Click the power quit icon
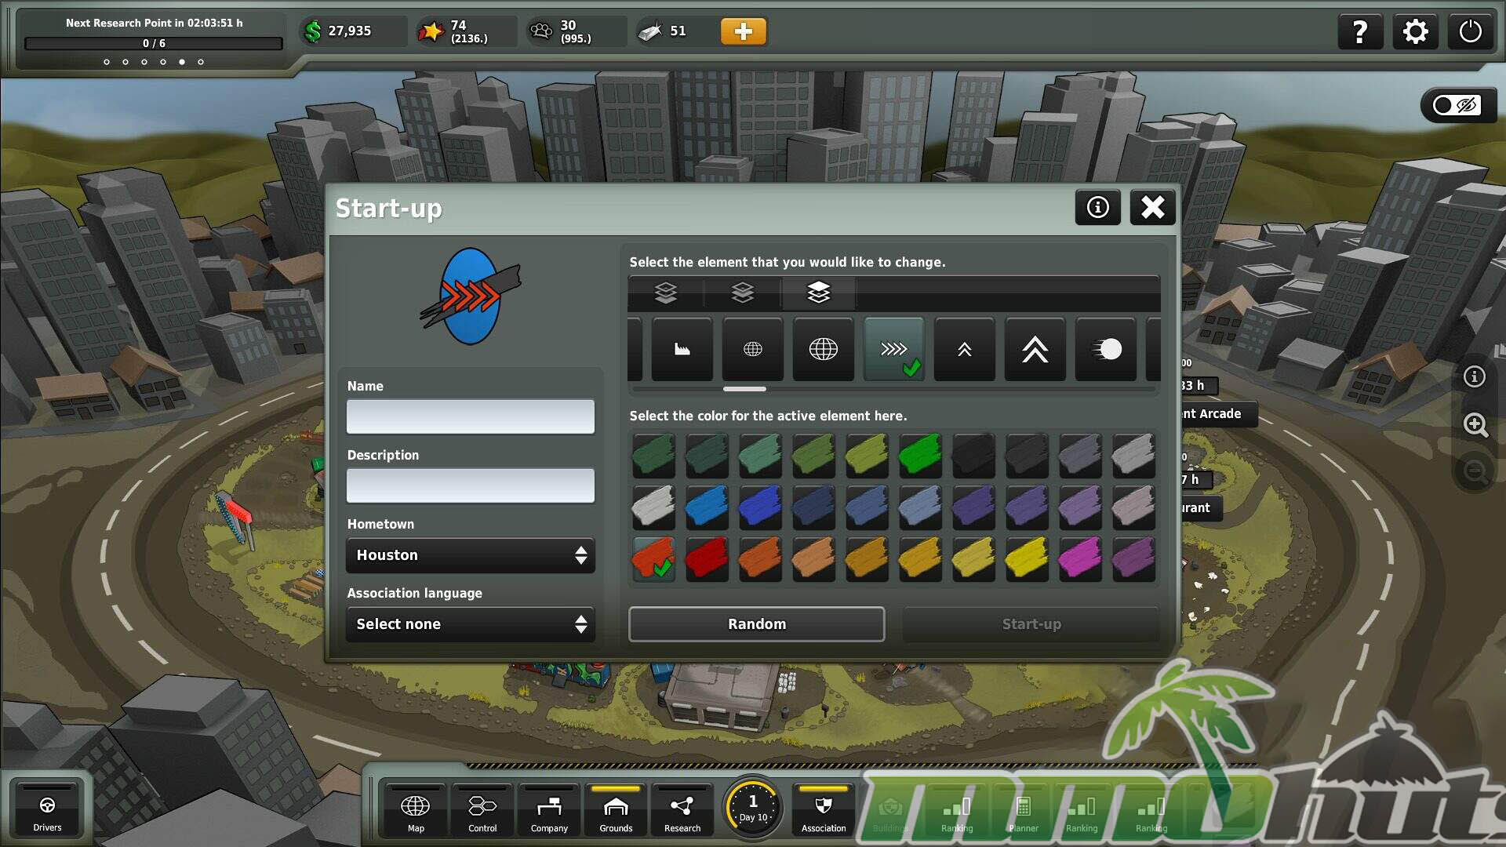1506x847 pixels. click(x=1470, y=32)
